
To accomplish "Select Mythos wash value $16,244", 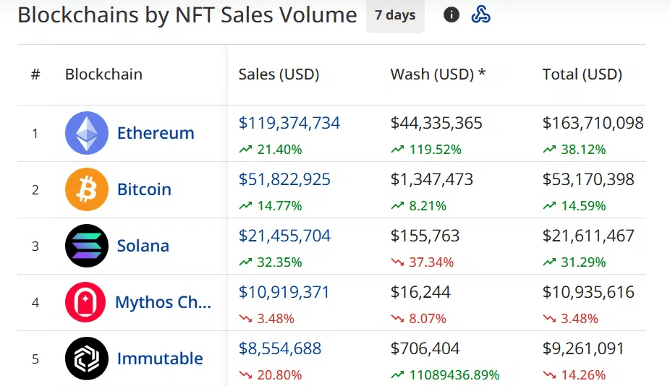I will coord(420,292).
